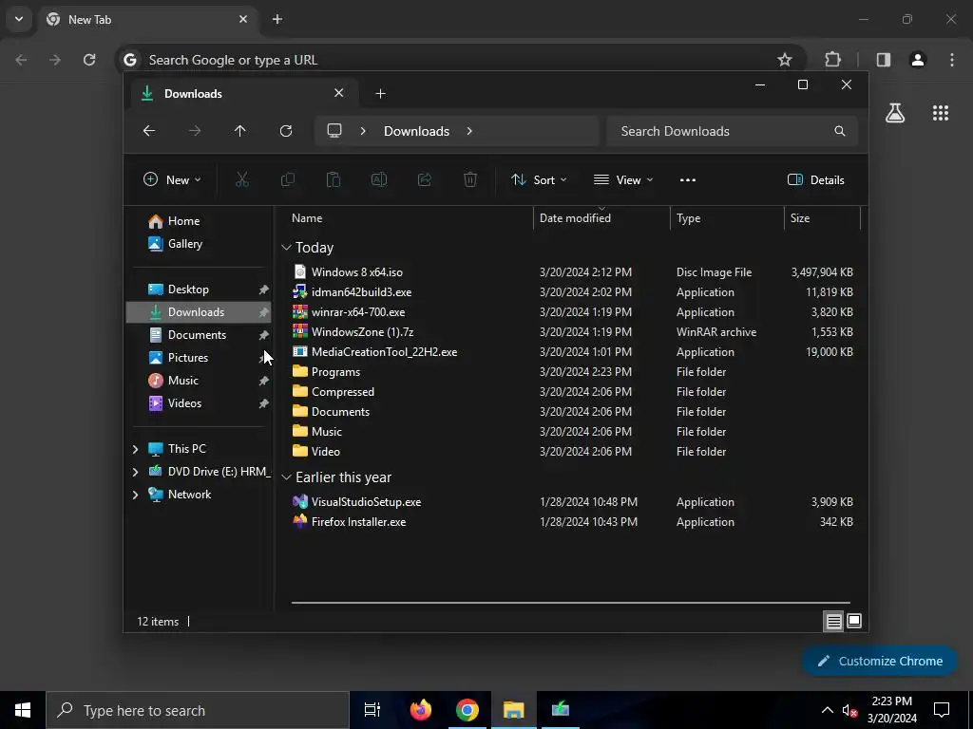Click the Windows Start button
This screenshot has width=973, height=729.
(23, 710)
